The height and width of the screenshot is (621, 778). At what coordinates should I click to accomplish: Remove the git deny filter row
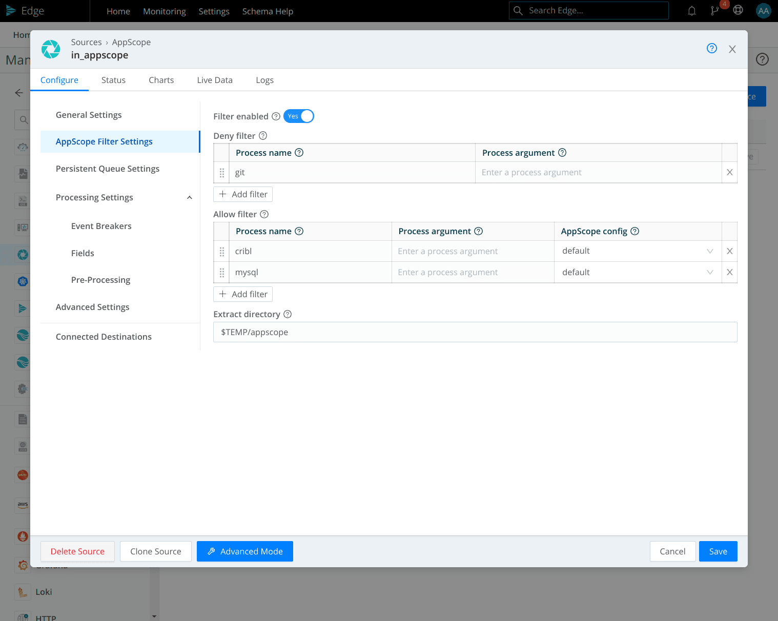[729, 173]
